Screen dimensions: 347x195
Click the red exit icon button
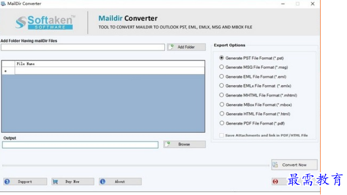276,181
